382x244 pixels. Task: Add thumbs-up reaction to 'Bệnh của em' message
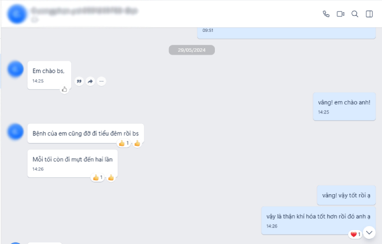[137, 143]
